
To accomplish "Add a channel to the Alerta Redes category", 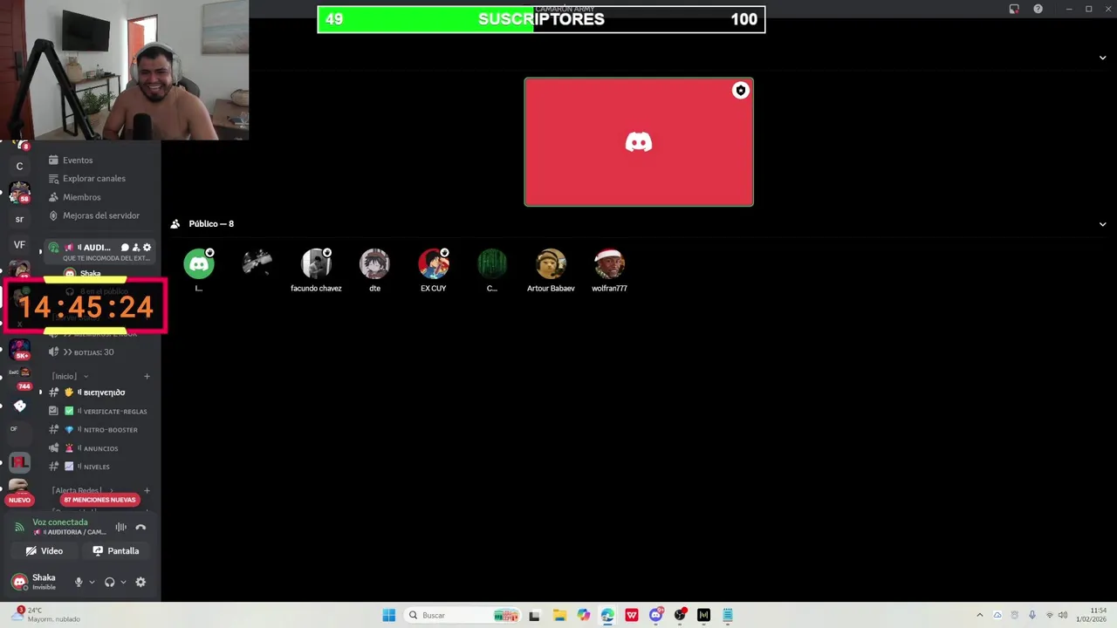I will tap(147, 490).
